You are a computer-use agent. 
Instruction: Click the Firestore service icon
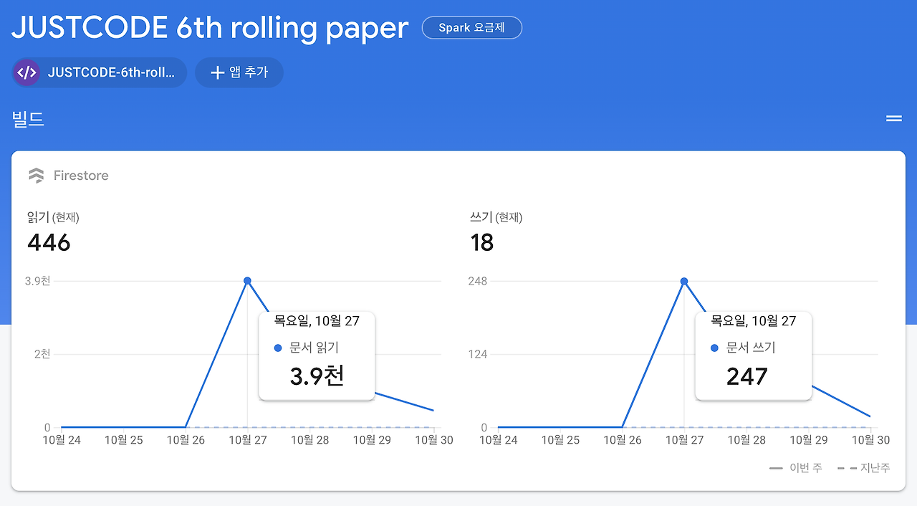coord(37,175)
